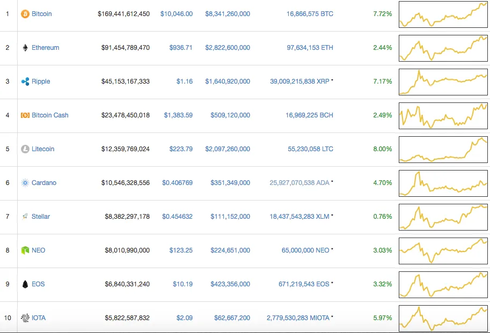View Stellar's 7-day price chart

(x=443, y=217)
